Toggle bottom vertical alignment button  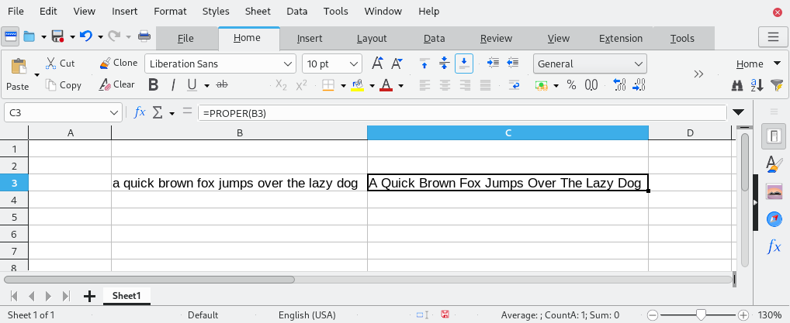tap(464, 64)
